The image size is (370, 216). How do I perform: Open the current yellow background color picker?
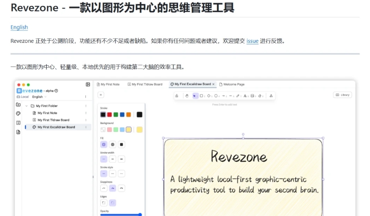click(x=140, y=129)
